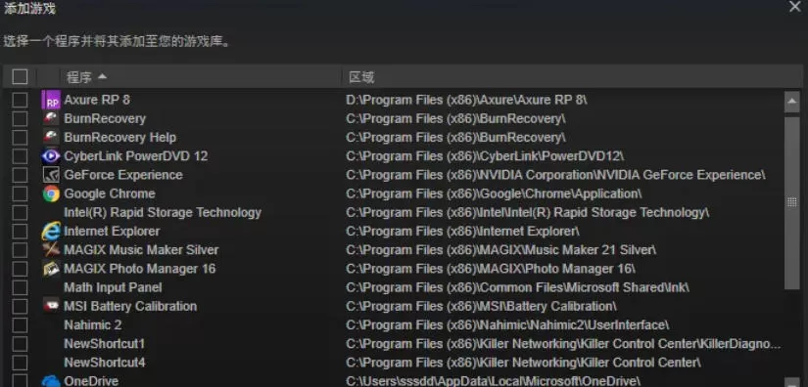Select the OneDrive program name

[x=91, y=381]
